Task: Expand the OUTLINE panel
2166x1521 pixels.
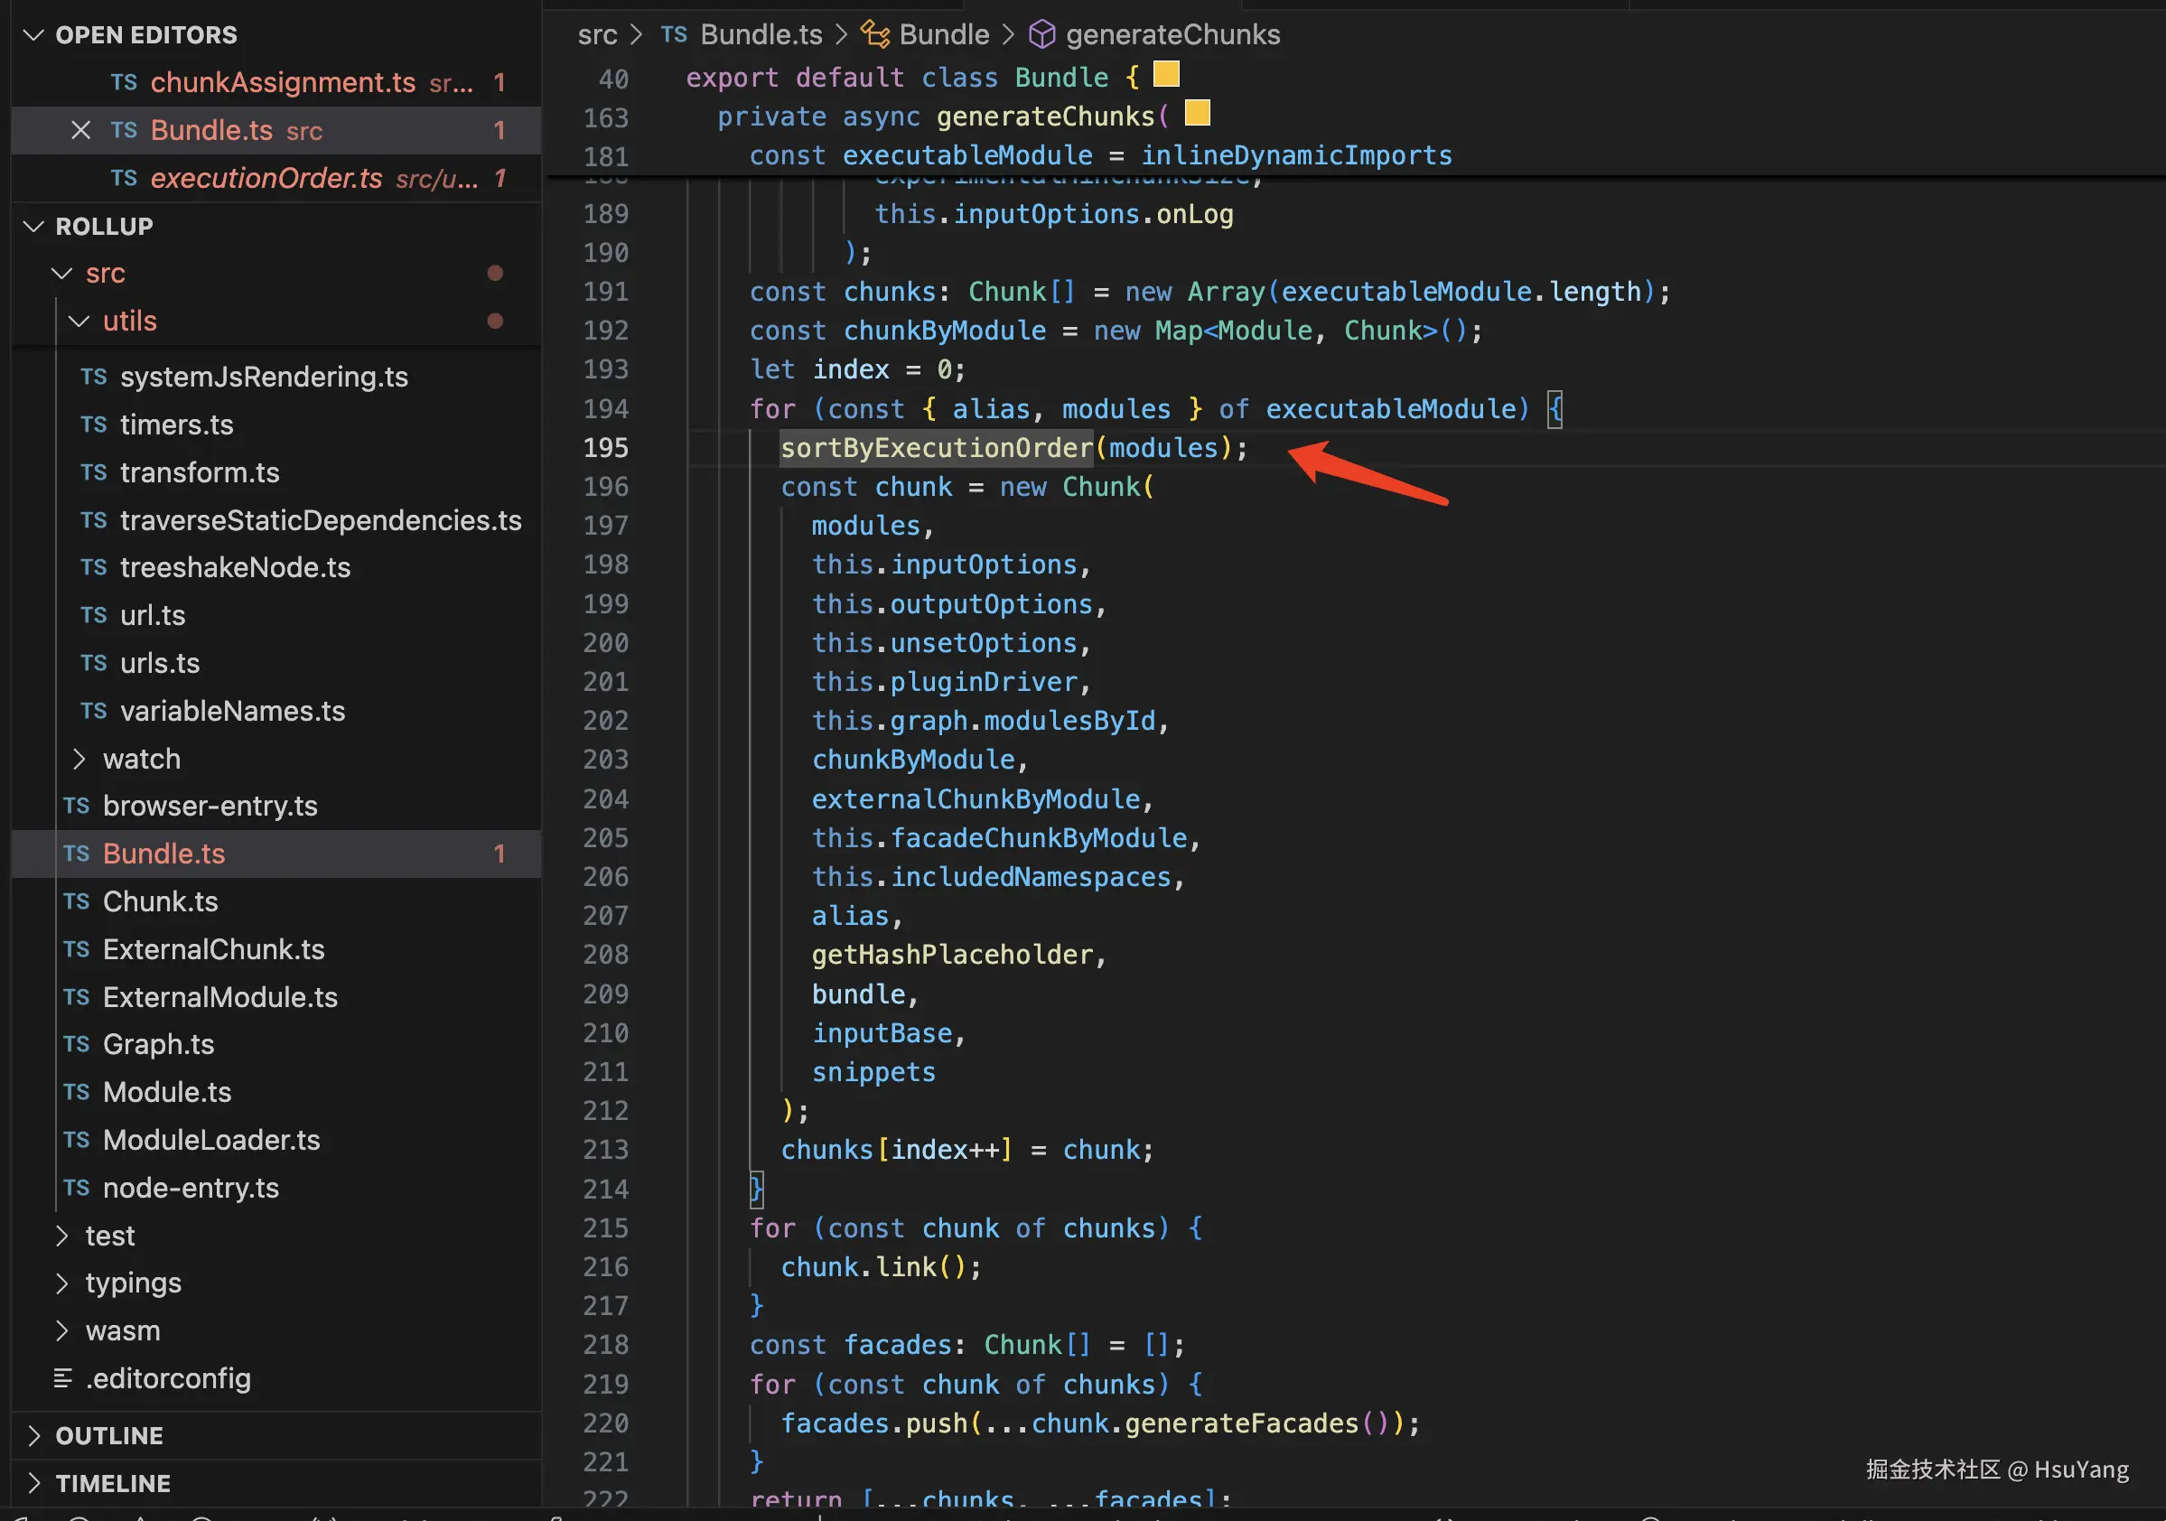Action: pos(34,1435)
